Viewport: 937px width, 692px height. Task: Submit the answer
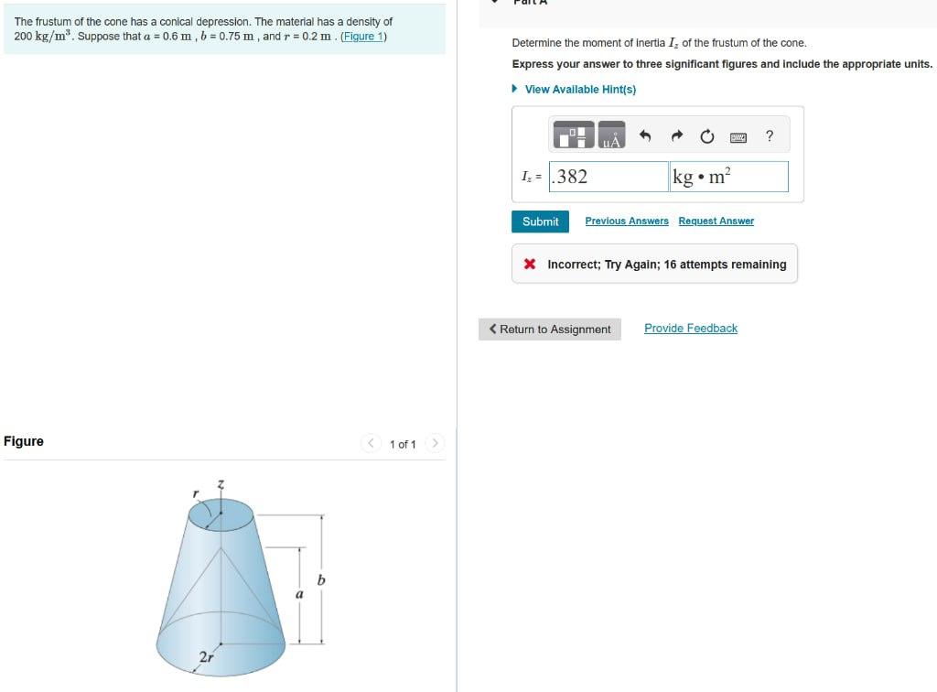540,222
